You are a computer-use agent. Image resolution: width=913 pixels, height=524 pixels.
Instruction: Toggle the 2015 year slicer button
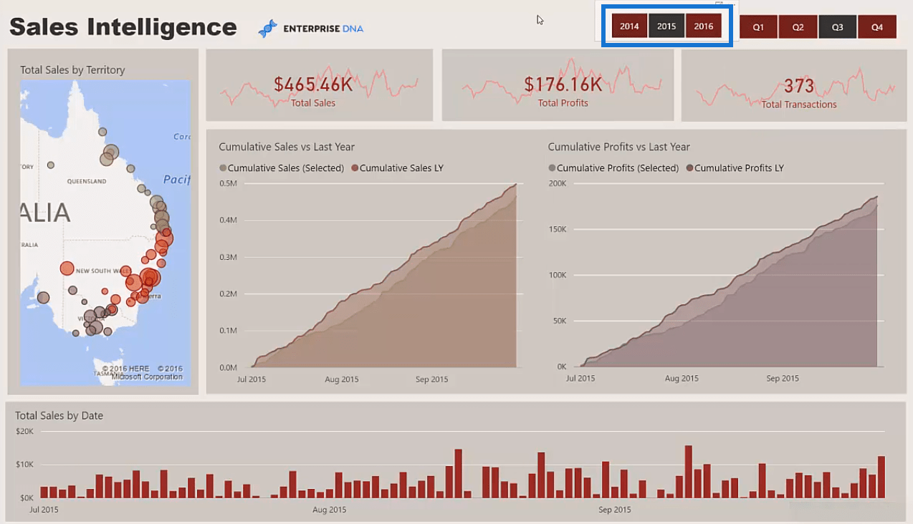(666, 26)
